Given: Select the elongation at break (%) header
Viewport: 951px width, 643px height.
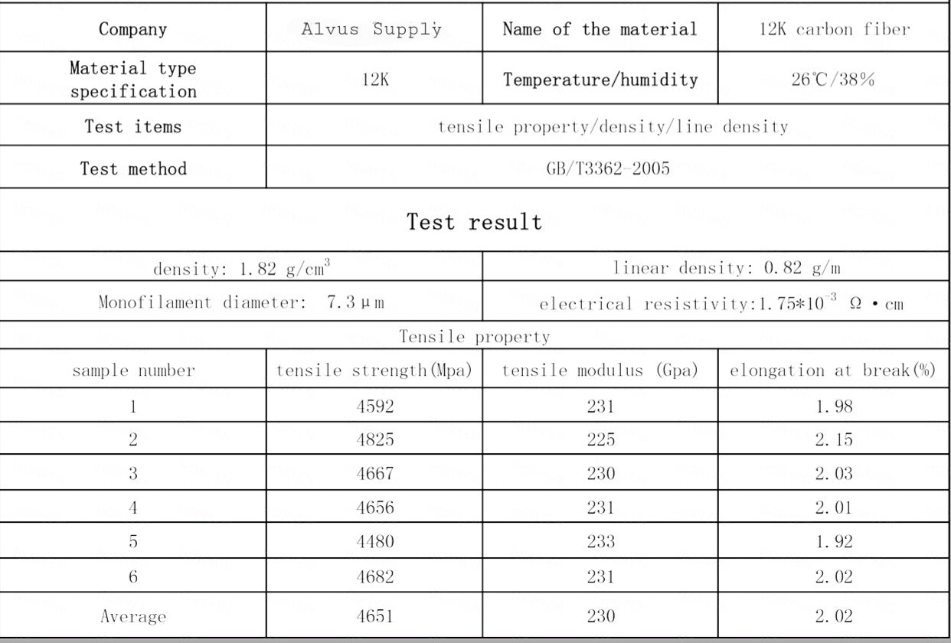Looking at the screenshot, I should (x=832, y=371).
